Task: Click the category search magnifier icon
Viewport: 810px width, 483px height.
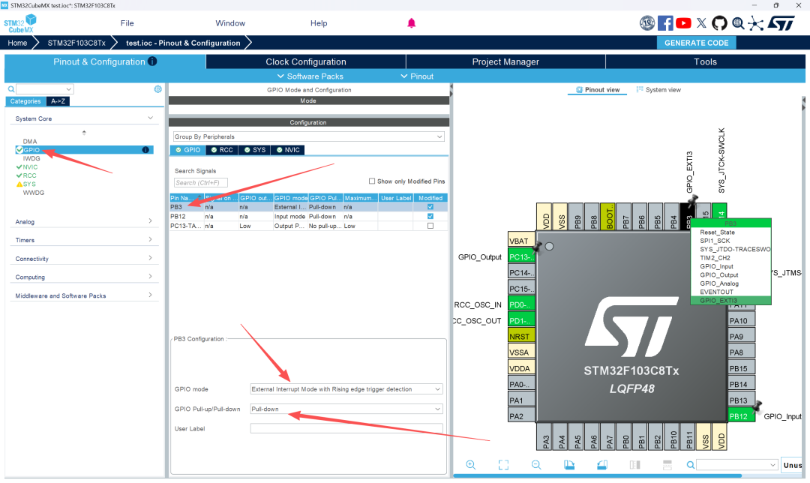Action: 10,88
